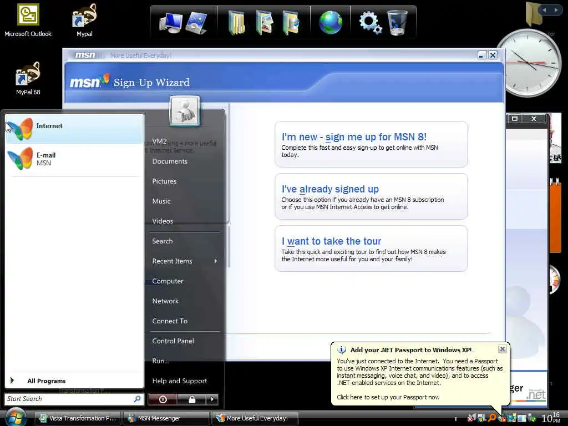Viewport: 568px width, 426px height.
Task: Click the MSN logo in the wizard title bar
Action: (85, 55)
